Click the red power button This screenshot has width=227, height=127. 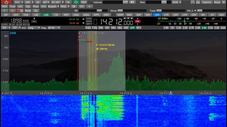6,2
